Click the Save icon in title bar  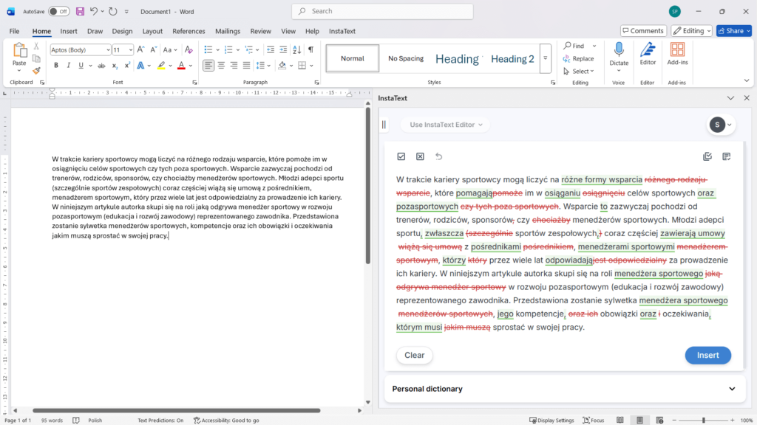pyautogui.click(x=80, y=11)
